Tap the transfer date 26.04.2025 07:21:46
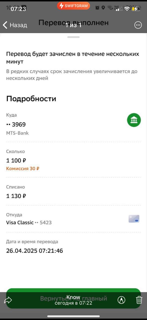The image size is (147, 320). click(35, 251)
